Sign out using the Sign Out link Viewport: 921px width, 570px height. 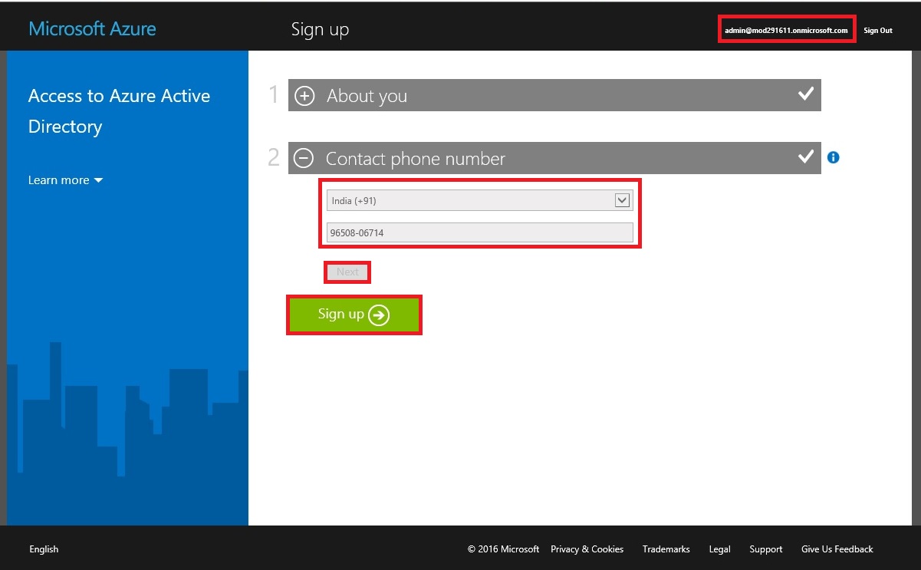(877, 31)
